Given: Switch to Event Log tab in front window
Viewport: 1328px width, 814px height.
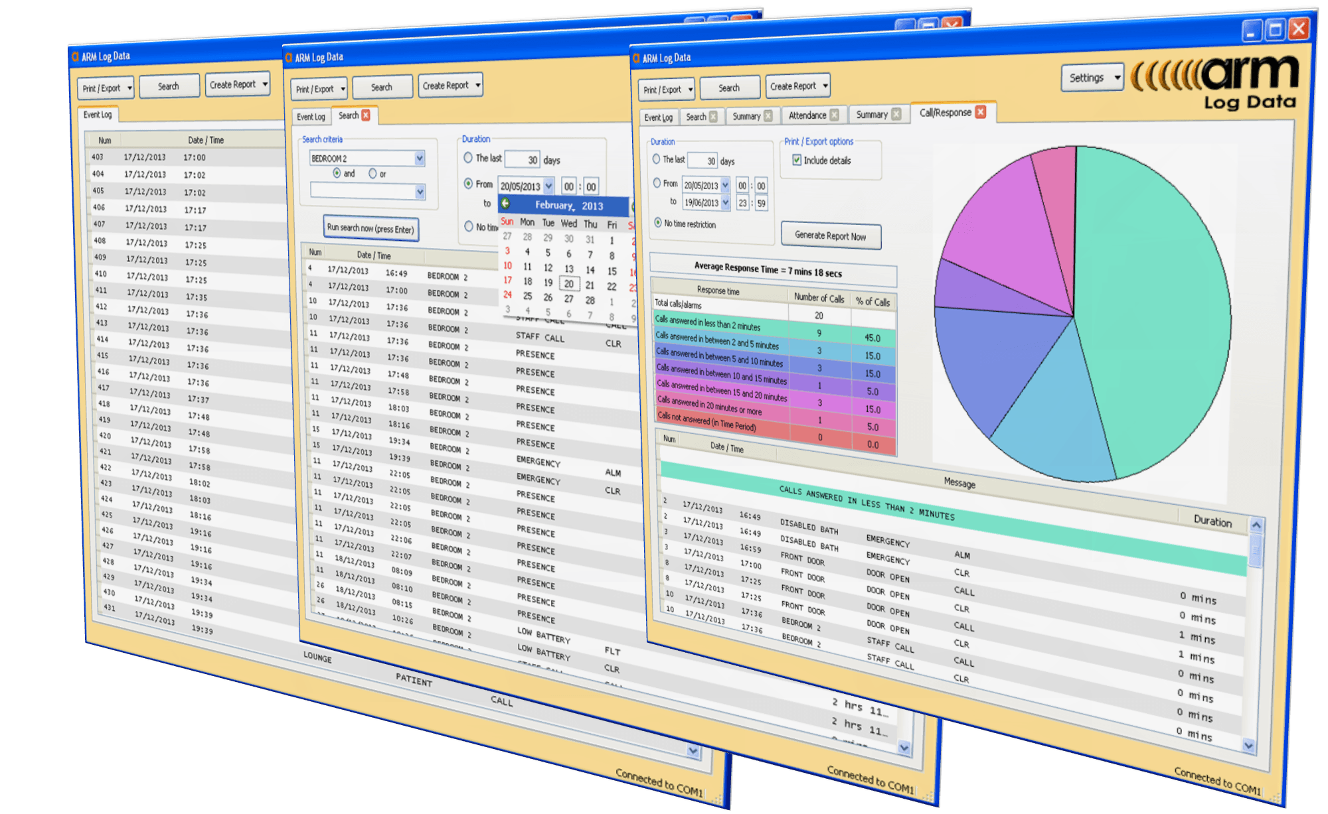Looking at the screenshot, I should pyautogui.click(x=658, y=117).
